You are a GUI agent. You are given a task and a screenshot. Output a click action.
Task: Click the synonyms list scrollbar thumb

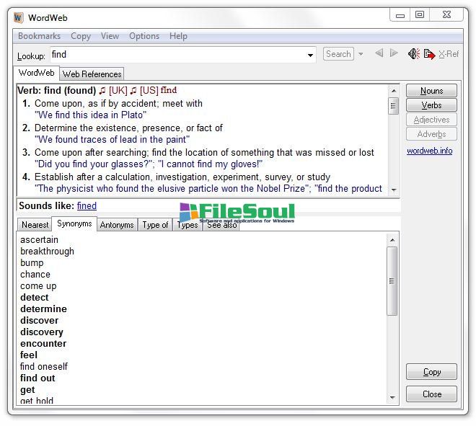[x=392, y=281]
